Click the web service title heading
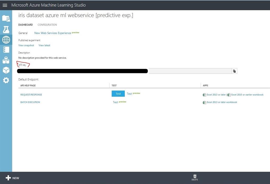 coord(76,15)
